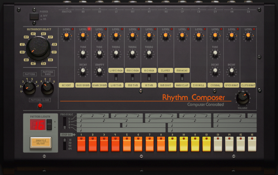278x175 pixels.
Task: Toggle step button 16
Action: [x=252, y=144]
